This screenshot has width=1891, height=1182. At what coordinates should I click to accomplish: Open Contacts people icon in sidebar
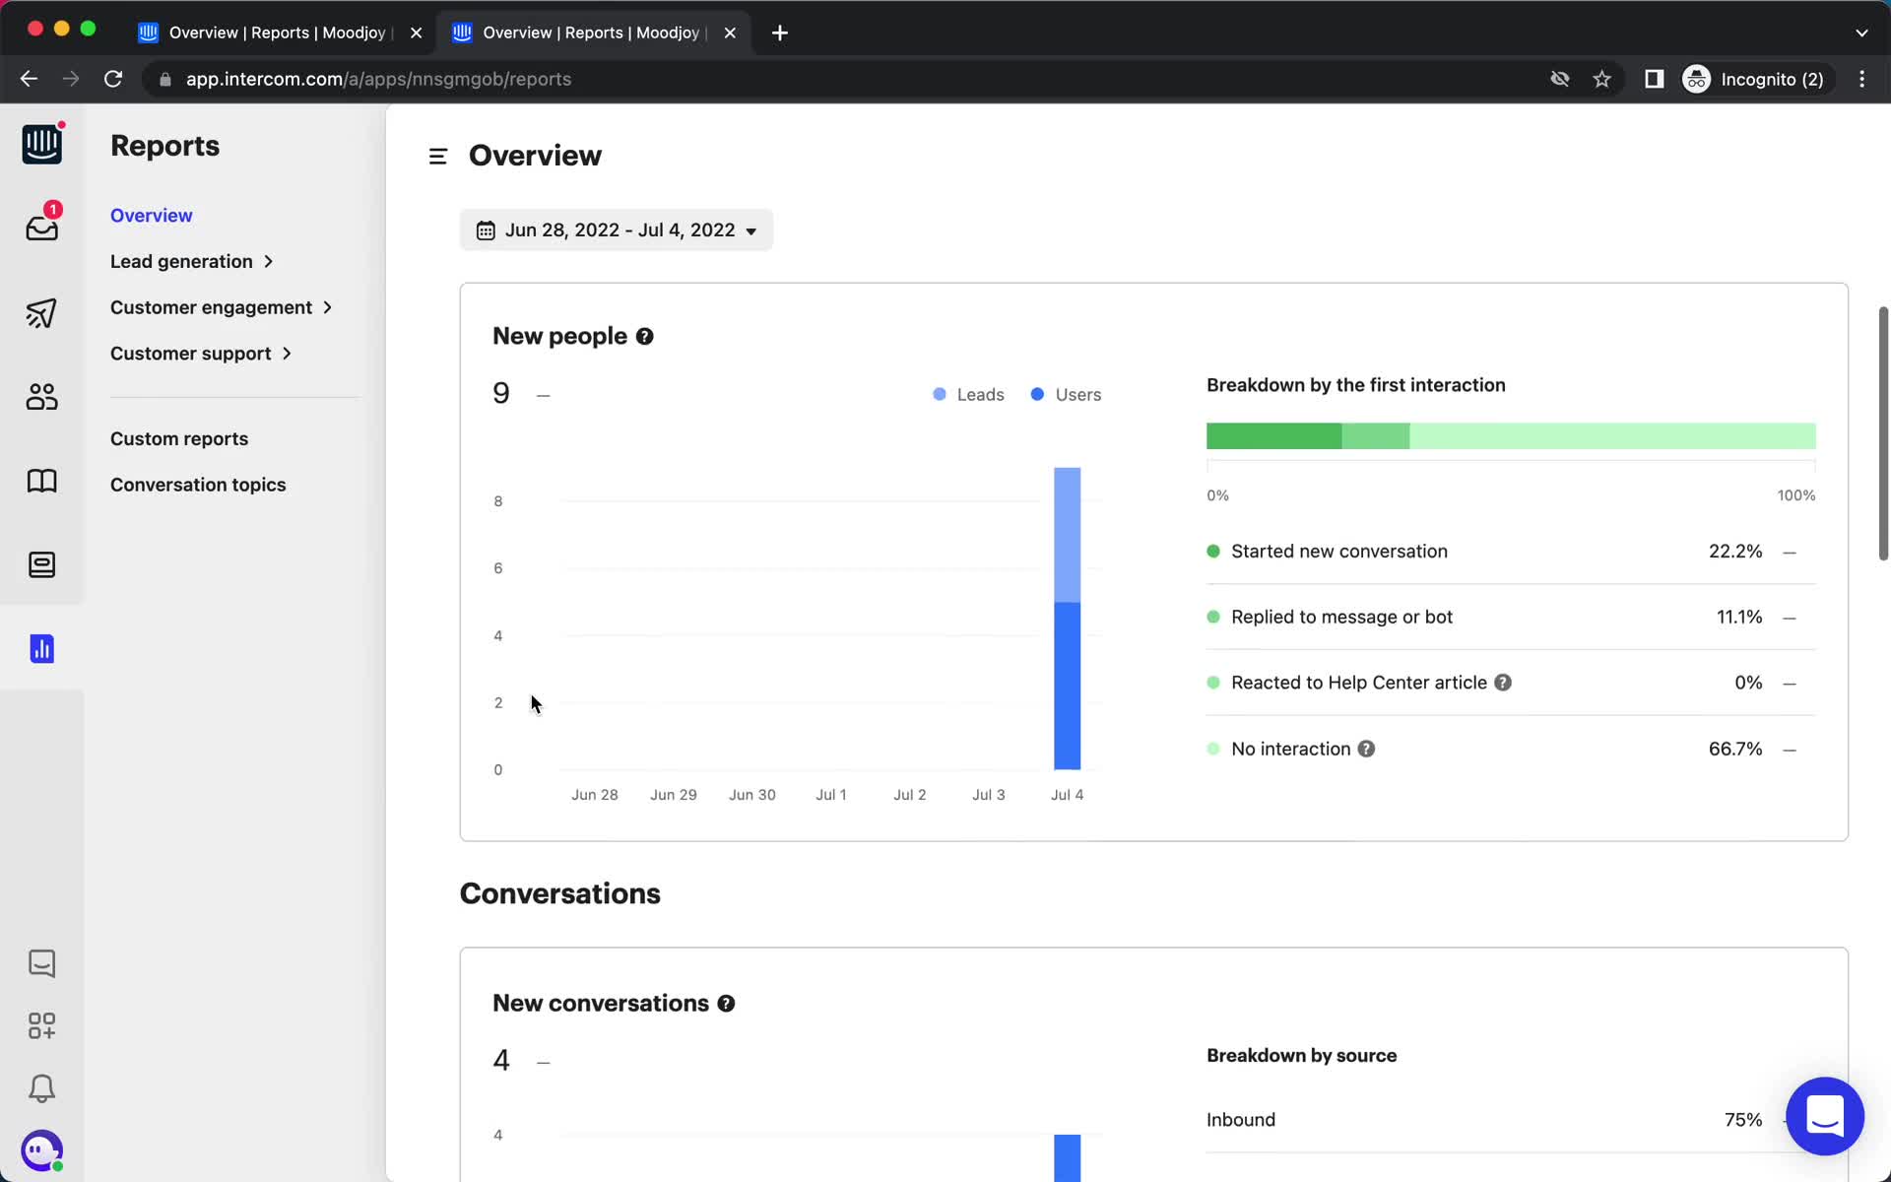point(41,397)
